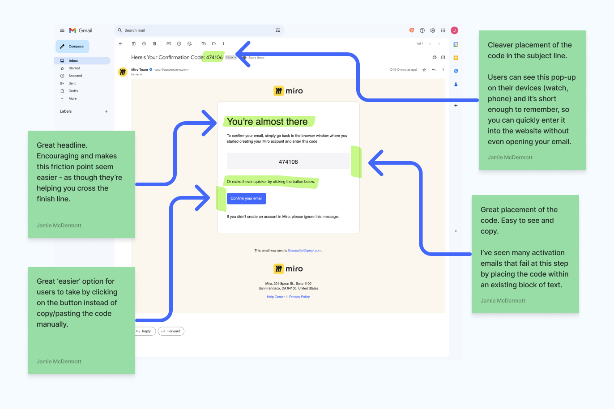Open the three-dot more options menu
Viewport: 614px width, 409px height.
pyautogui.click(x=443, y=70)
